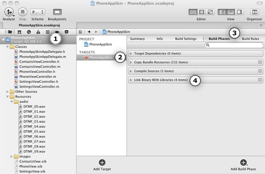Expand Target Dependencies phase
This screenshot has height=174, width=265.
pyautogui.click(x=131, y=53)
